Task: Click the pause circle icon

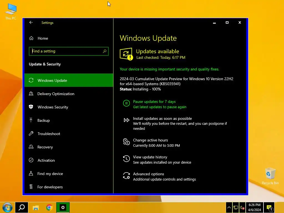Action: tap(126, 103)
